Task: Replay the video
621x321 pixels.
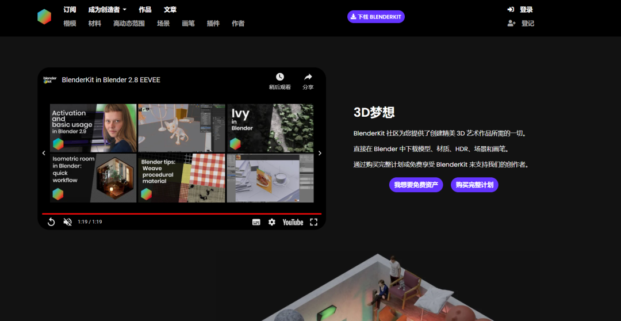Action: (x=51, y=222)
